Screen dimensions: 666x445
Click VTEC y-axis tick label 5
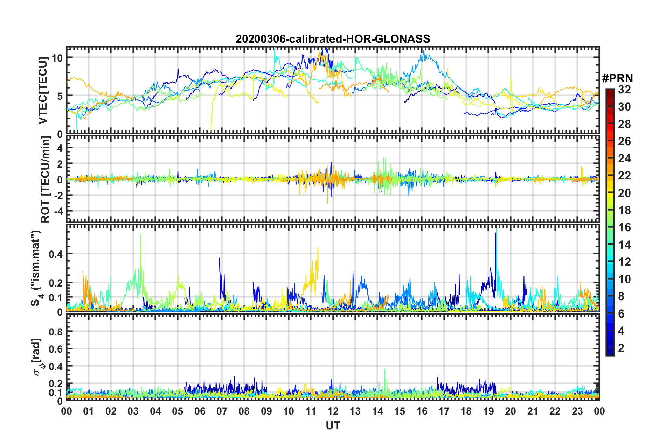(60, 96)
